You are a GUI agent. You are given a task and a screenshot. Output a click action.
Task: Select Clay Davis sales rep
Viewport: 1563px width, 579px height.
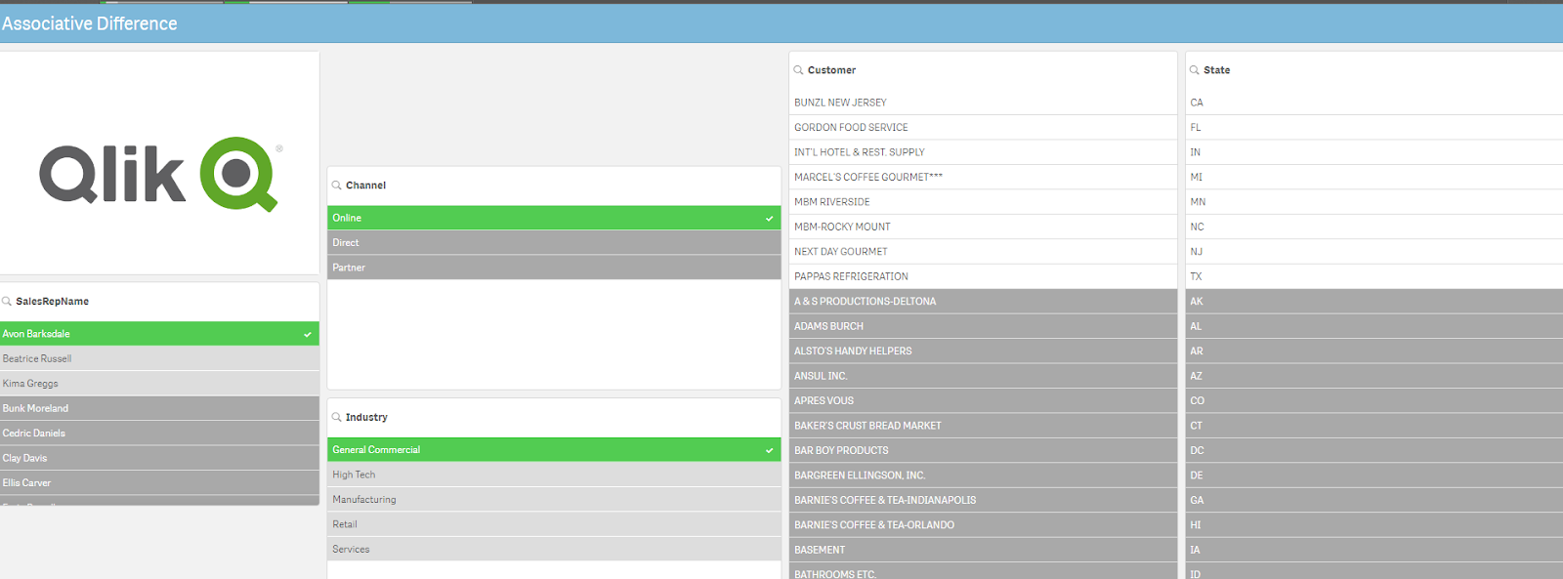click(159, 458)
